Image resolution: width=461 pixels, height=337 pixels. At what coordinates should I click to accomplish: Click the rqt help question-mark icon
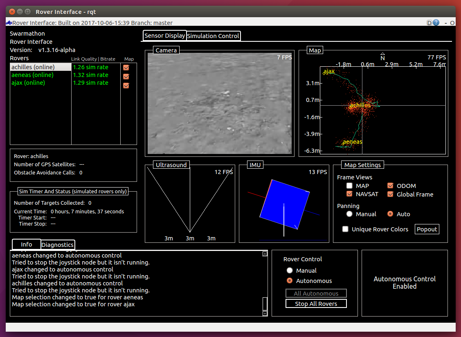coord(436,23)
